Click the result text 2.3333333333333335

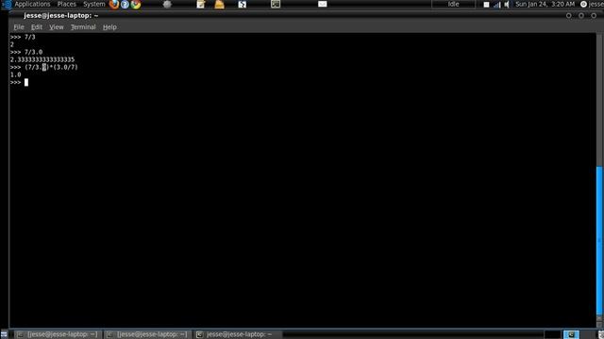(x=42, y=59)
